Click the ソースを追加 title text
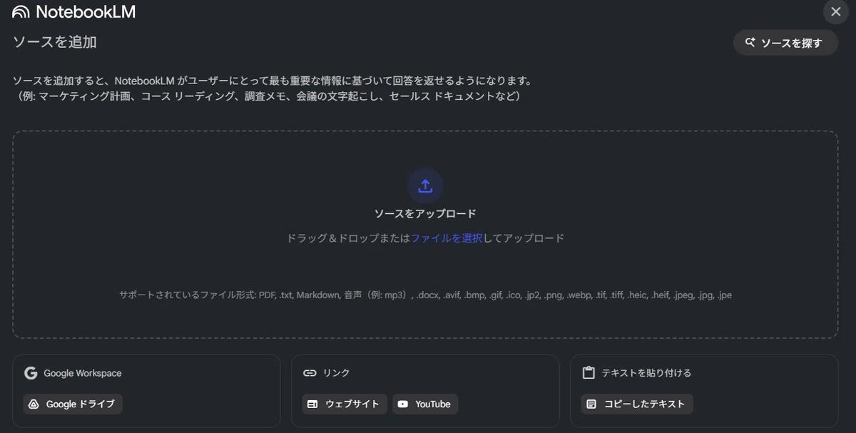Image resolution: width=856 pixels, height=433 pixels. point(55,42)
